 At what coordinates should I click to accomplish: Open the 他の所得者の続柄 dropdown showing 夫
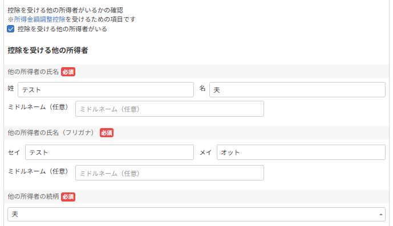click(196, 214)
